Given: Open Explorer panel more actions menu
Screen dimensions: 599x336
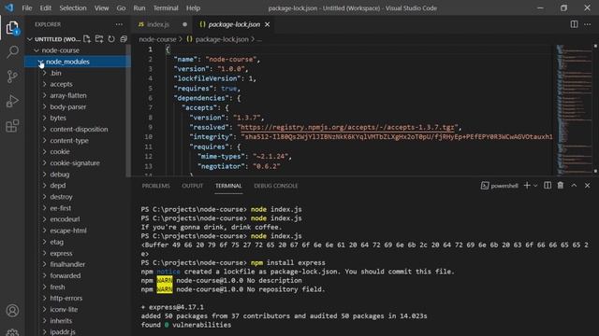Looking at the screenshot, I should (119, 24).
